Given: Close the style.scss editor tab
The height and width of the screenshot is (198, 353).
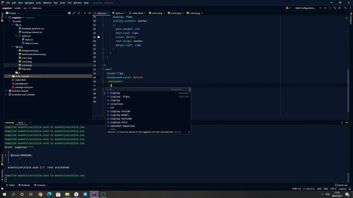Looking at the screenshot, I should click(x=108, y=13).
